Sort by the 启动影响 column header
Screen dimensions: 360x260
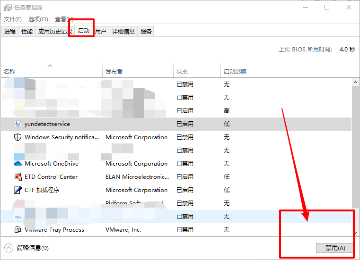[244, 71]
